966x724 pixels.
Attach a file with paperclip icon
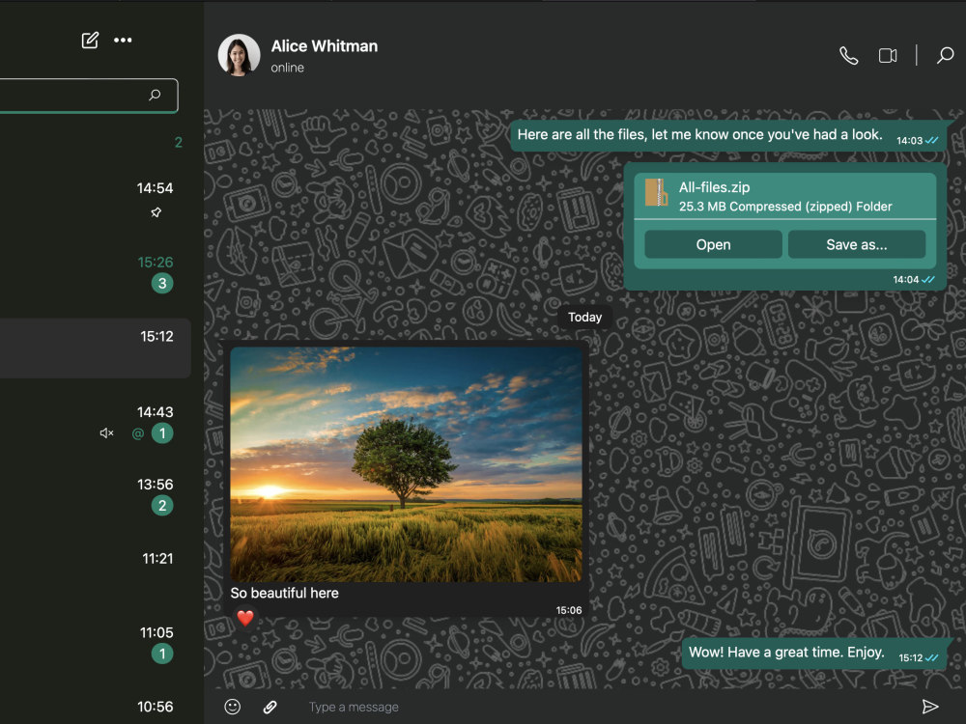point(270,707)
